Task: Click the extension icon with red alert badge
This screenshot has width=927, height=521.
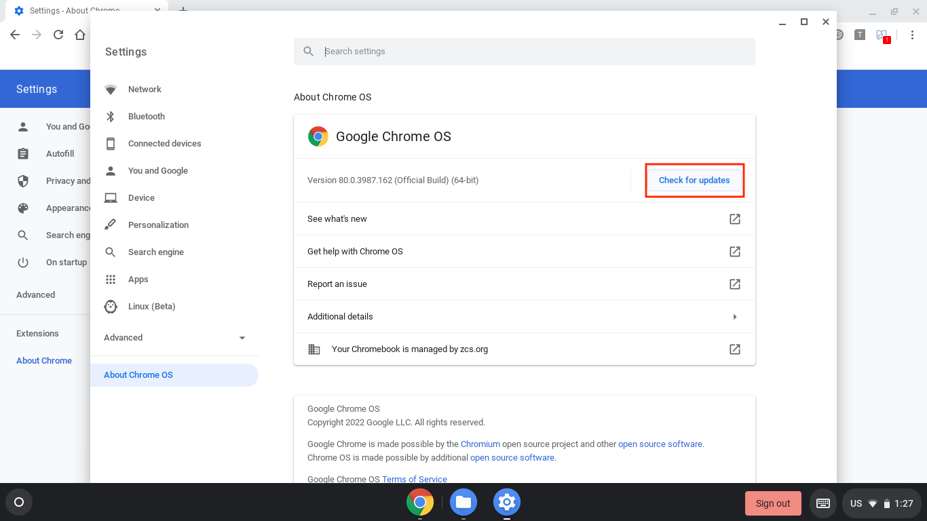Action: point(882,35)
